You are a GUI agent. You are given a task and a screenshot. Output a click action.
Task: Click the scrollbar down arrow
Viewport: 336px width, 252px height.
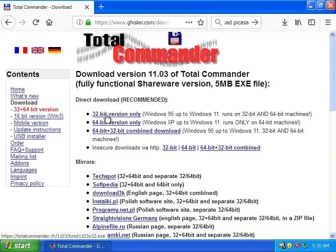click(332, 236)
